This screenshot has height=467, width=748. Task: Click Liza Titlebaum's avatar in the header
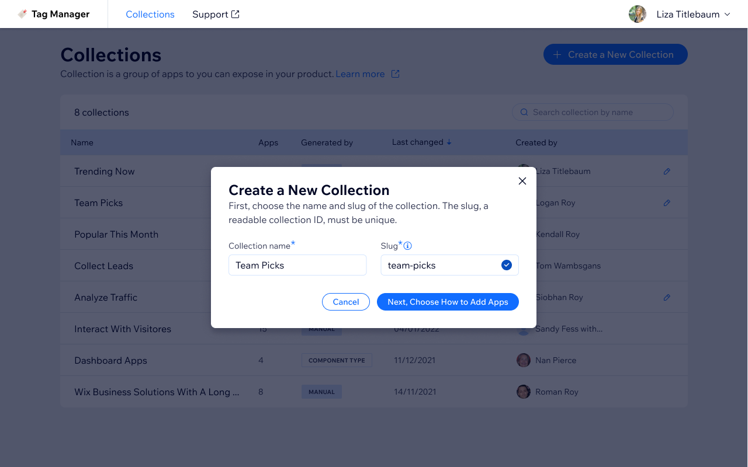point(638,14)
